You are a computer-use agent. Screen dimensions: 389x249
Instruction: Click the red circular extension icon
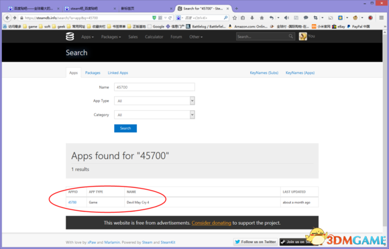[x=370, y=17]
